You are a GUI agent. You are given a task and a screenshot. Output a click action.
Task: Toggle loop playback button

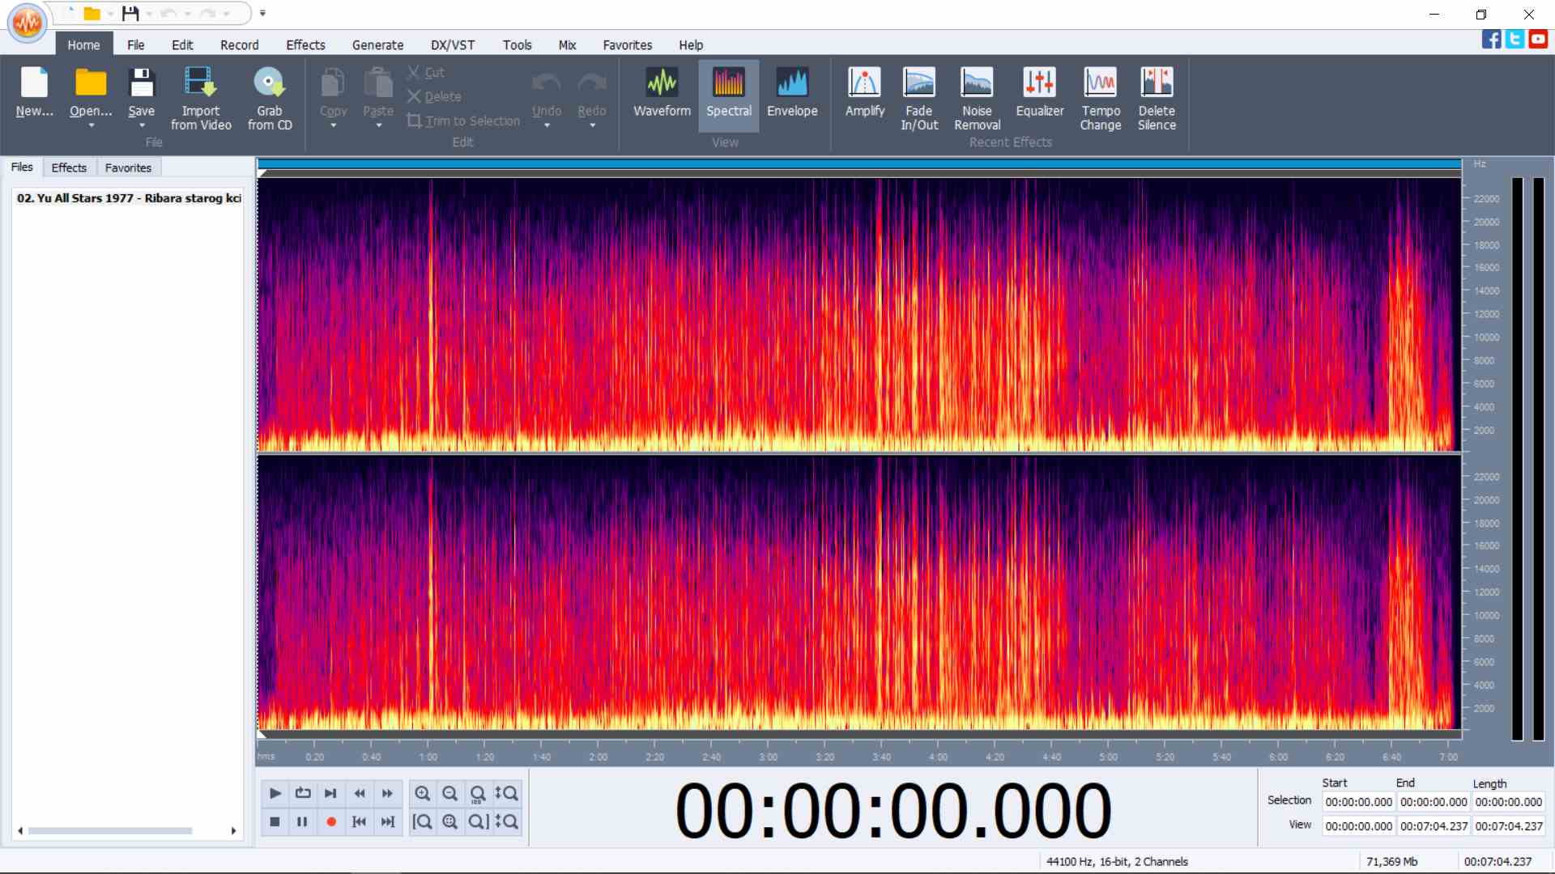coord(303,793)
